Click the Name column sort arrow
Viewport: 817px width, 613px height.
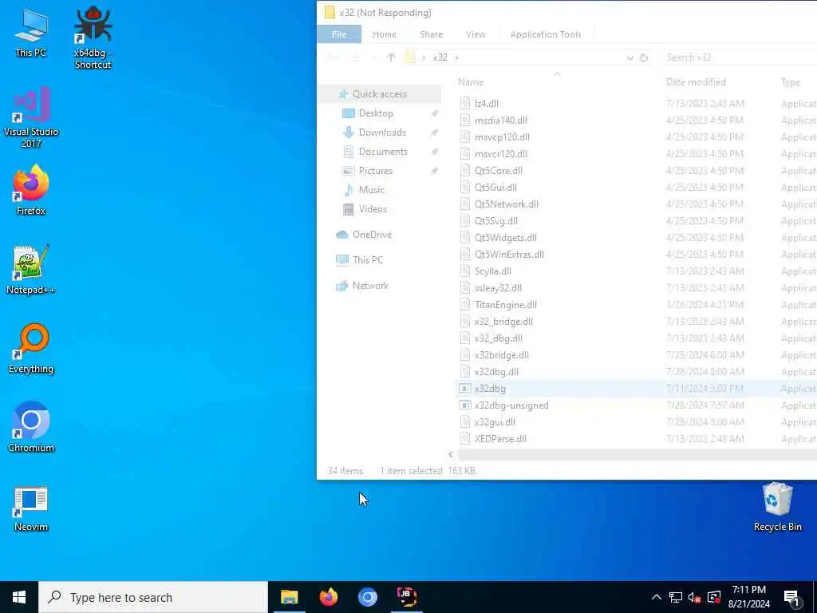click(x=557, y=74)
